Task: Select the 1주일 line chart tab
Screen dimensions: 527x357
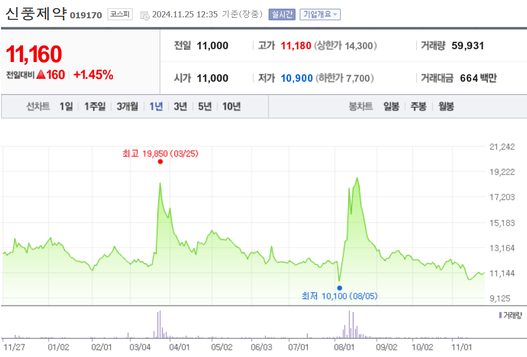Action: coord(95,107)
